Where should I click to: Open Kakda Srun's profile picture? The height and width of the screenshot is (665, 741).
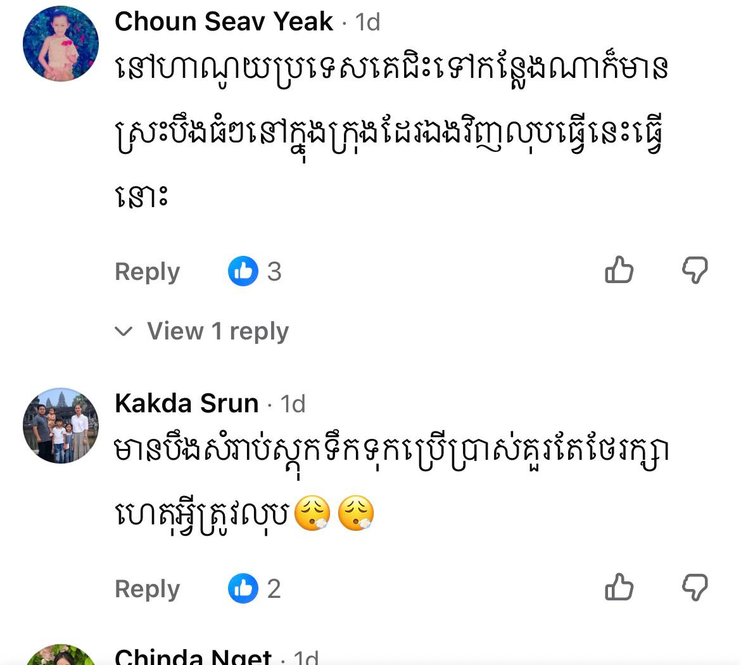[61, 426]
